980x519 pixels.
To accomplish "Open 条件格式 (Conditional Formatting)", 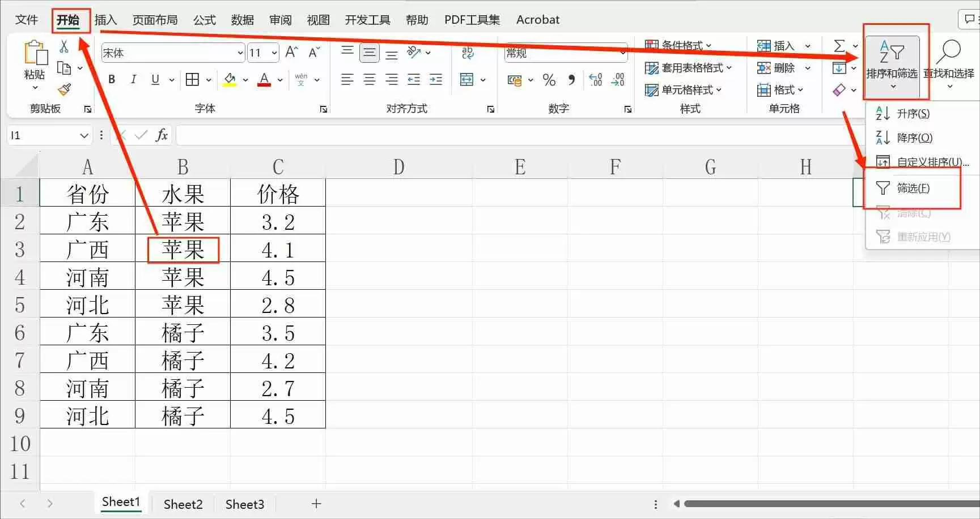I will click(x=678, y=45).
